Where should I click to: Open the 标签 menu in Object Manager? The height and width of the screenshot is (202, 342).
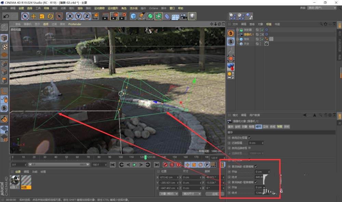(269, 24)
